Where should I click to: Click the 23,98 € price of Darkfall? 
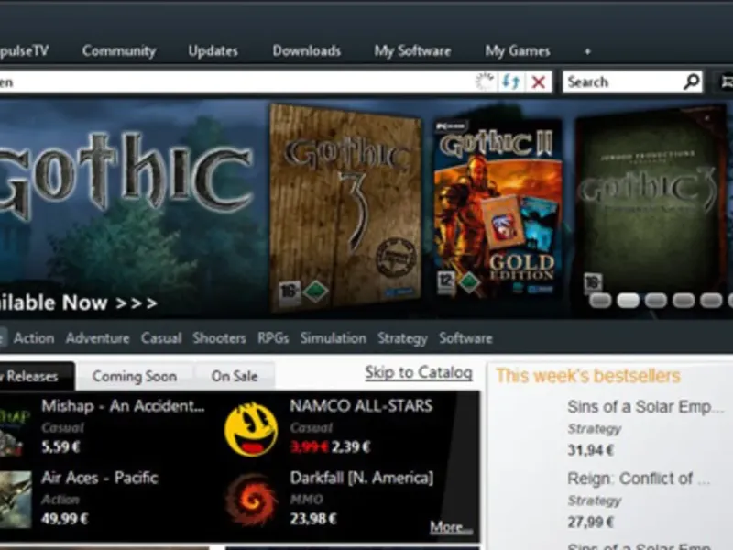click(313, 519)
